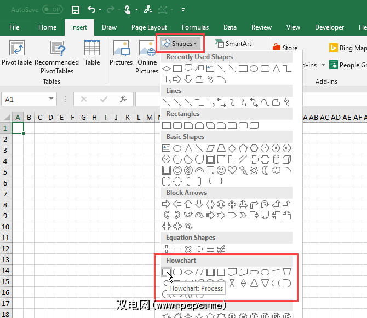
Task: Collapse the Shapes dropdown button
Action: tap(180, 43)
